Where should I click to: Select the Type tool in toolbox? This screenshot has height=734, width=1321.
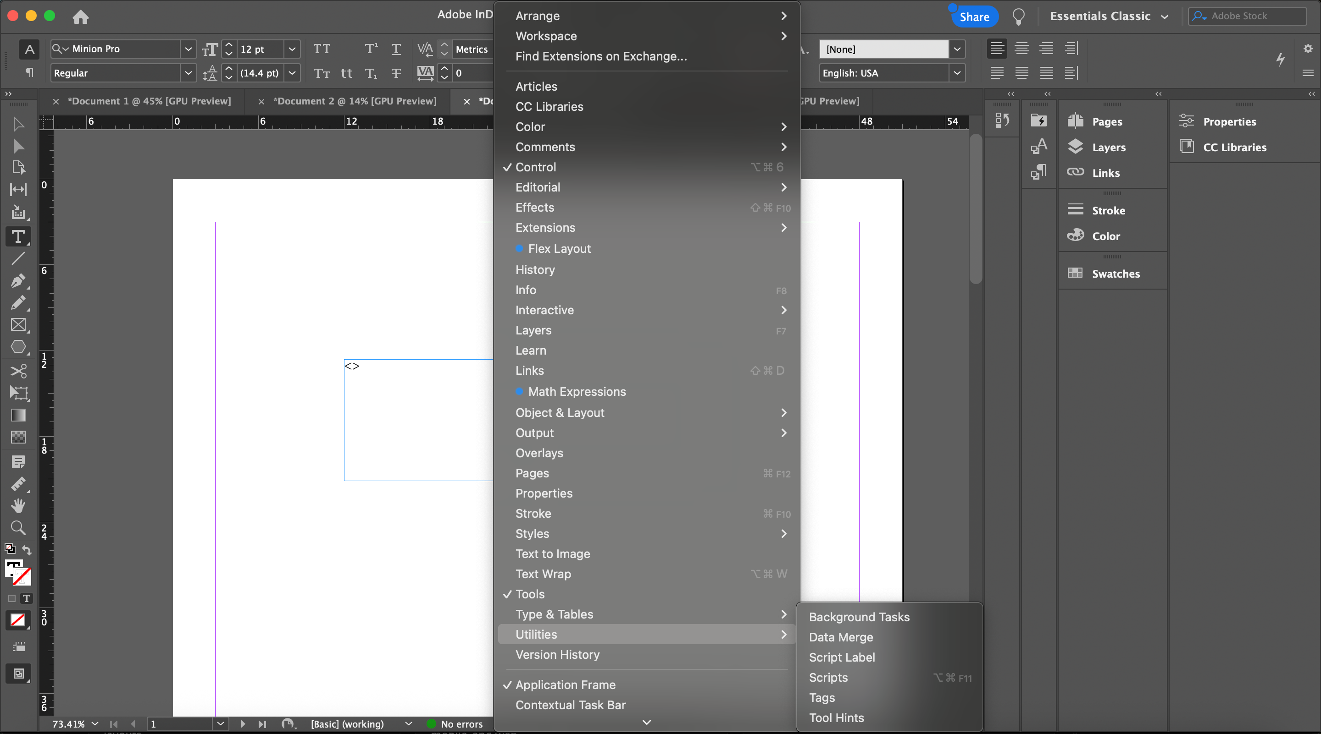point(18,236)
